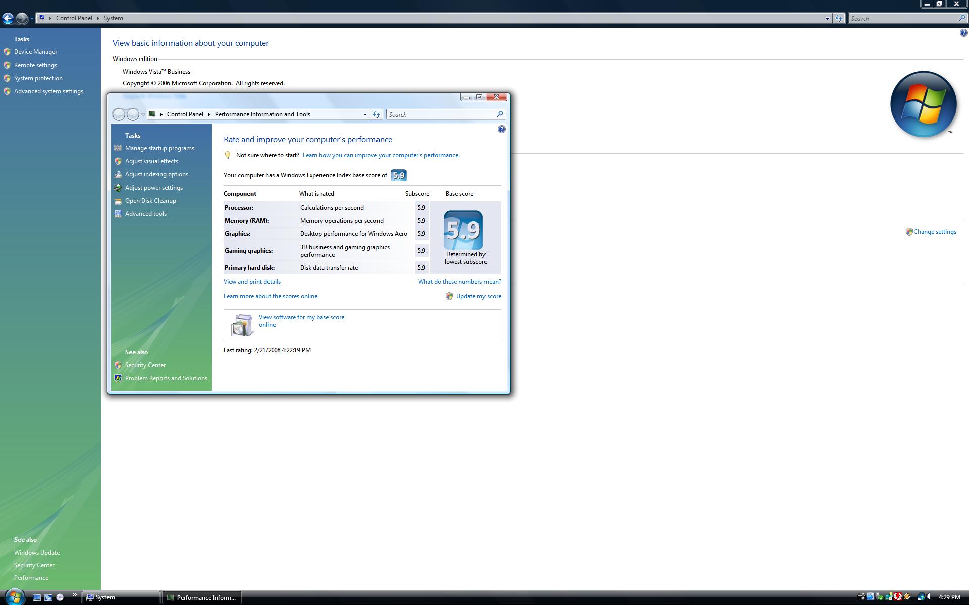Open Device Manager in System tasks
Screen dimensions: 969x605
pyautogui.click(x=35, y=52)
